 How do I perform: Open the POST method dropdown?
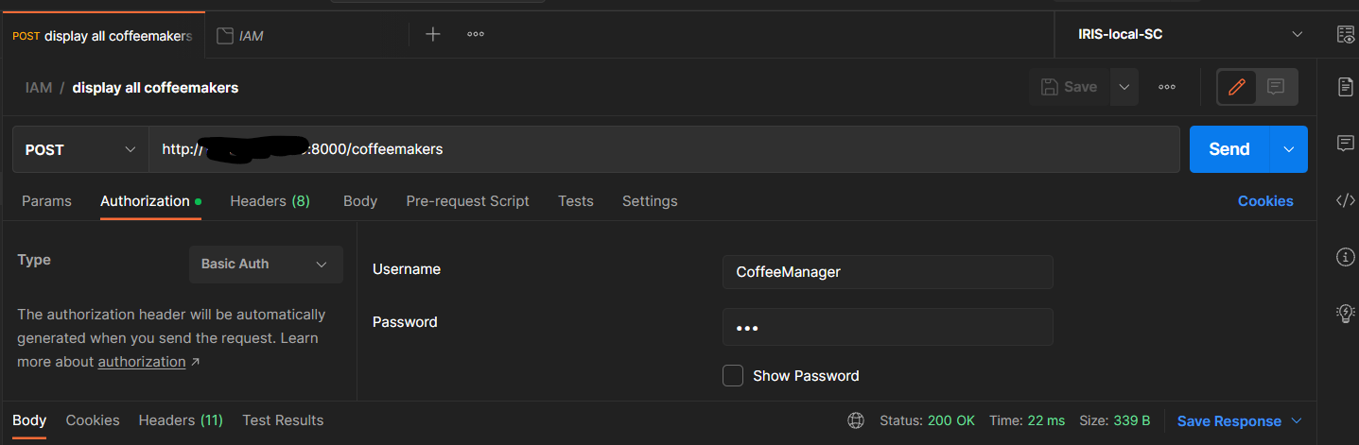pyautogui.click(x=80, y=149)
